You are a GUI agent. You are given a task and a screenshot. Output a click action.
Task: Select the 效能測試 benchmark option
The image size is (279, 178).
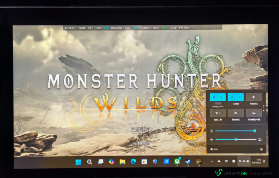(x=141, y=129)
